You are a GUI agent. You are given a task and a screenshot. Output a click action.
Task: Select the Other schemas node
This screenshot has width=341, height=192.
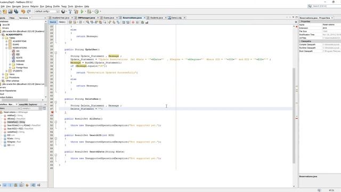[12, 81]
